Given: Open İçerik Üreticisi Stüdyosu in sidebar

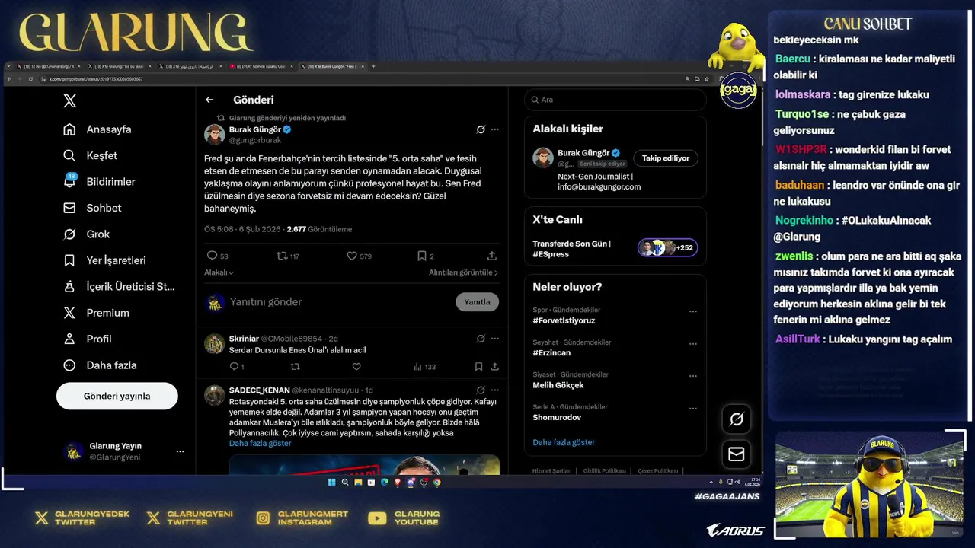Looking at the screenshot, I should click(119, 286).
